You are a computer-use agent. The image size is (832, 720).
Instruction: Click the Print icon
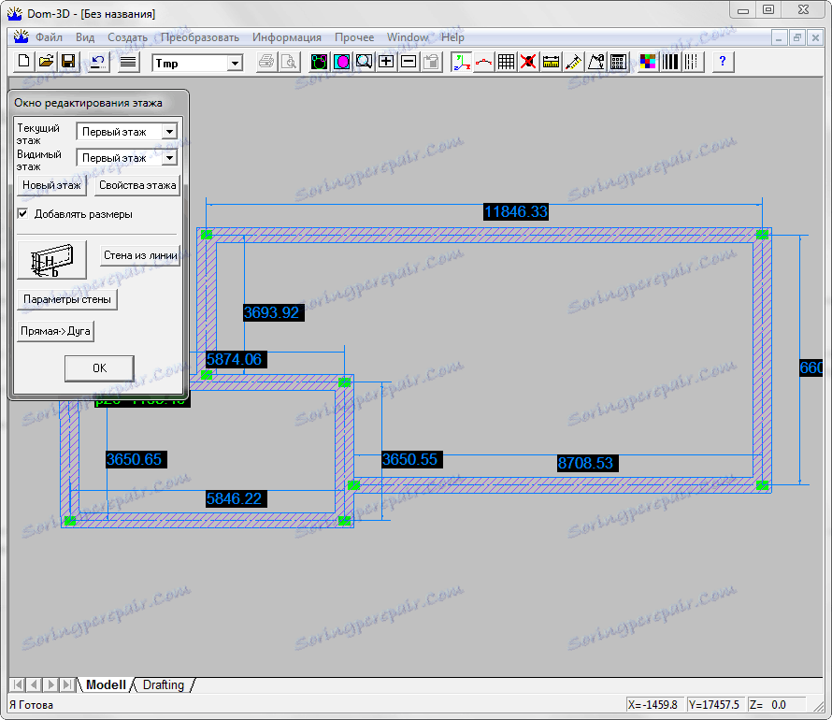(x=266, y=62)
